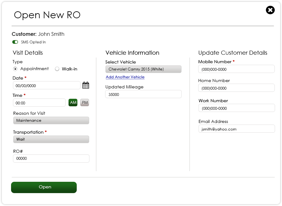
Task: Click the Add Another Vehicle link
Action: point(125,77)
